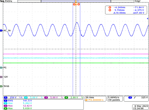Image resolution: width=149 pixels, height=110 pixels.
Task: Click channel 1 RMS measurement 141.5 V
Action: 18,101
